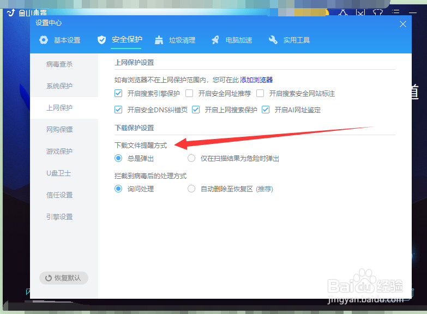Open the 垃圾清理 tab

click(175, 40)
